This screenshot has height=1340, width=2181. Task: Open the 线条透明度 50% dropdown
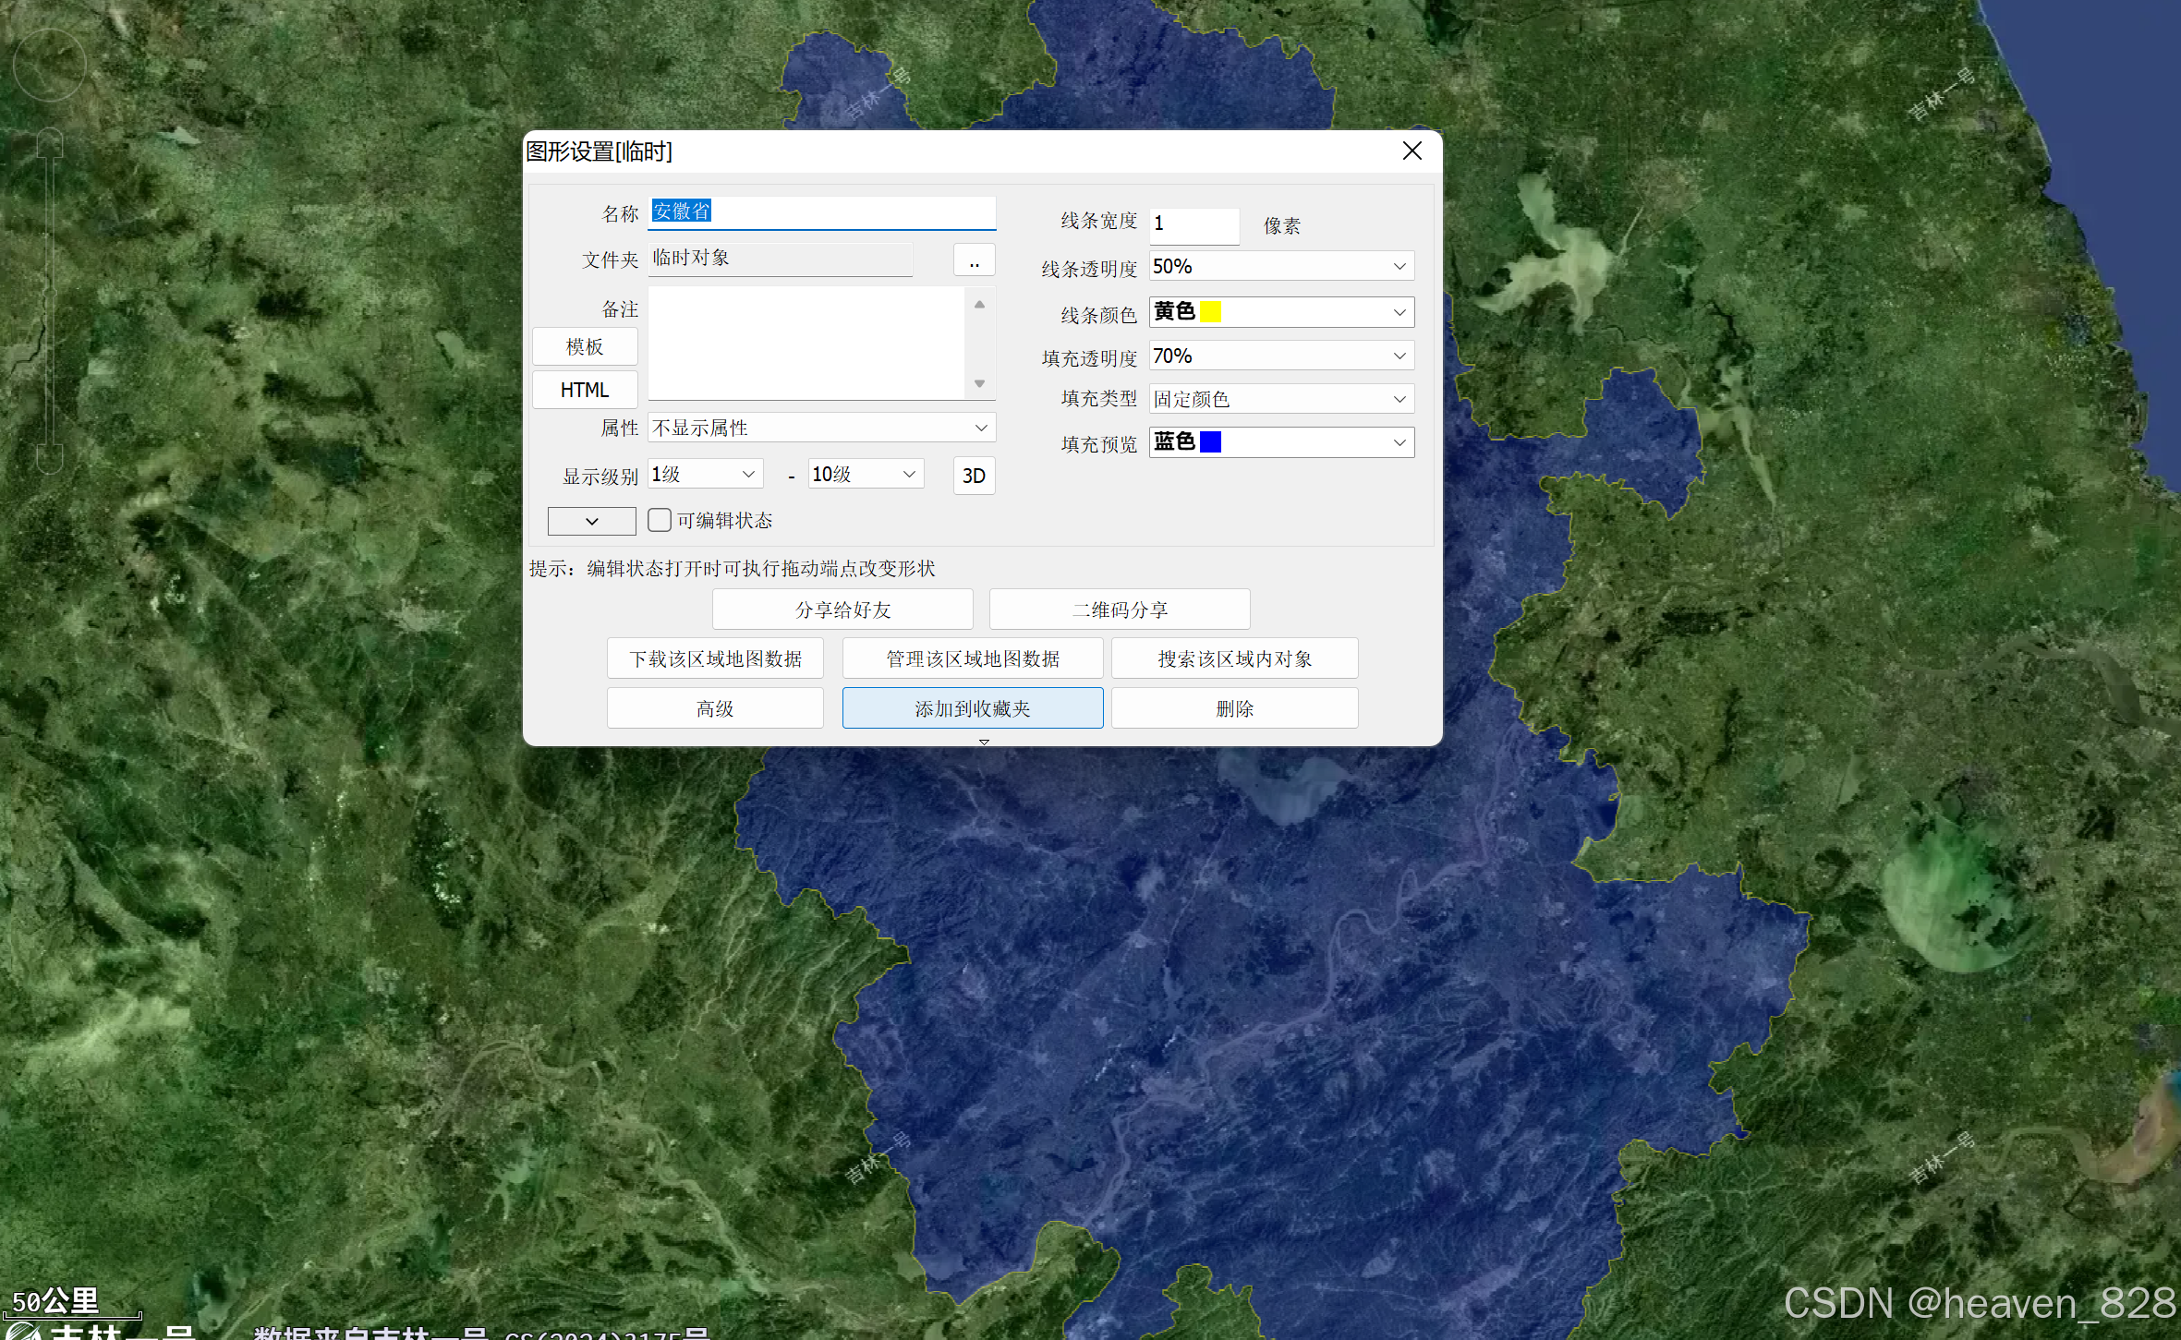tap(1281, 267)
